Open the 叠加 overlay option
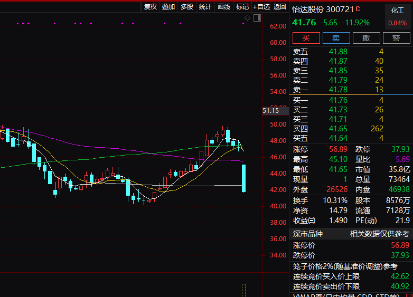This screenshot has width=413, height=297. (x=168, y=7)
